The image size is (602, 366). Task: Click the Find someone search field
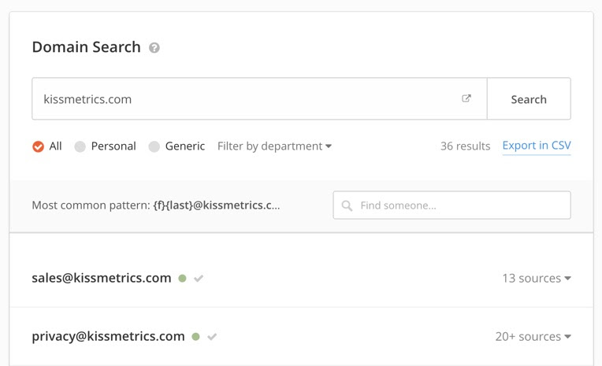pos(451,205)
